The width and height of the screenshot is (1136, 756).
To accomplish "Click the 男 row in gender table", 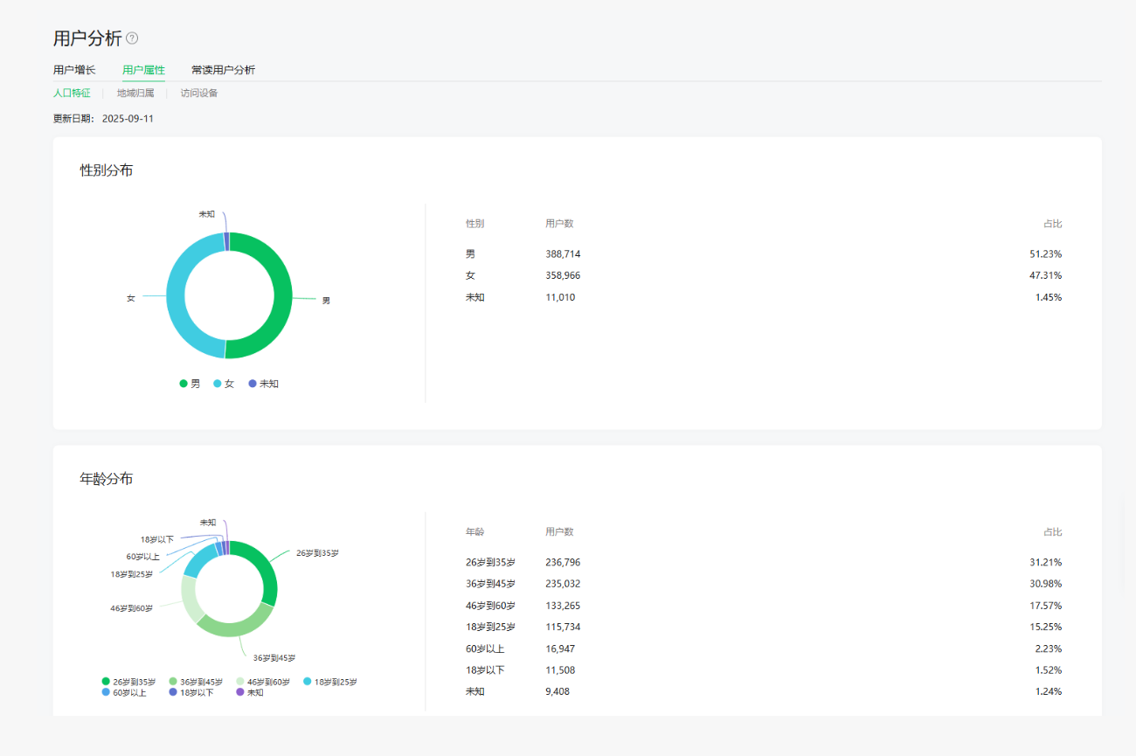I will tap(763, 254).
